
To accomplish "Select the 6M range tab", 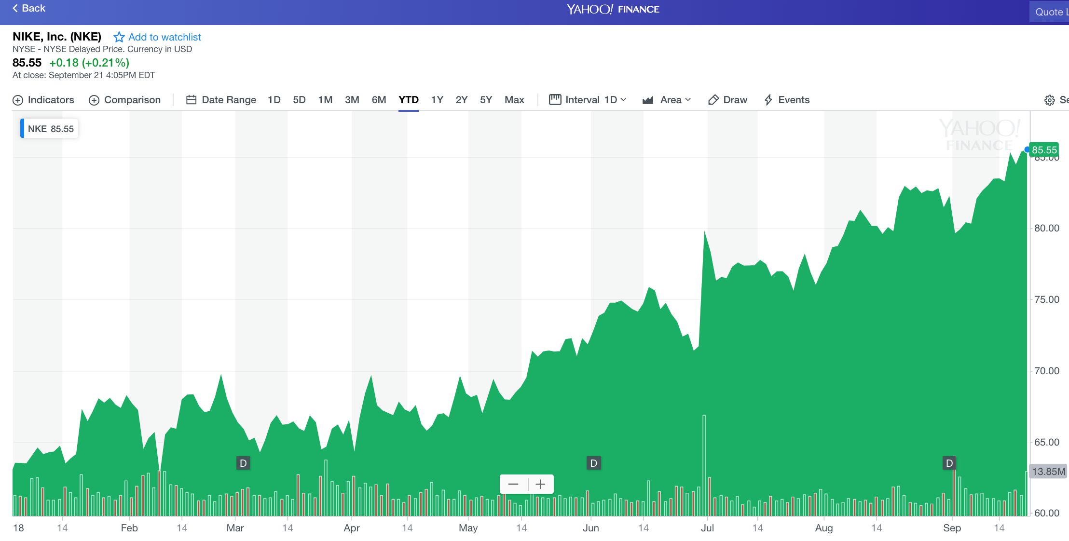I will (379, 100).
